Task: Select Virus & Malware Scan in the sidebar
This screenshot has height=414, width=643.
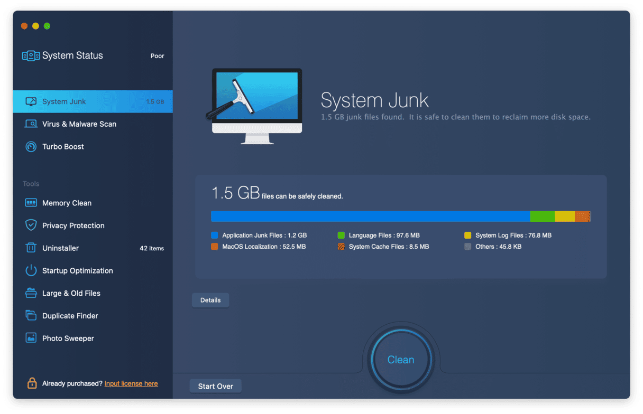Action: (79, 124)
